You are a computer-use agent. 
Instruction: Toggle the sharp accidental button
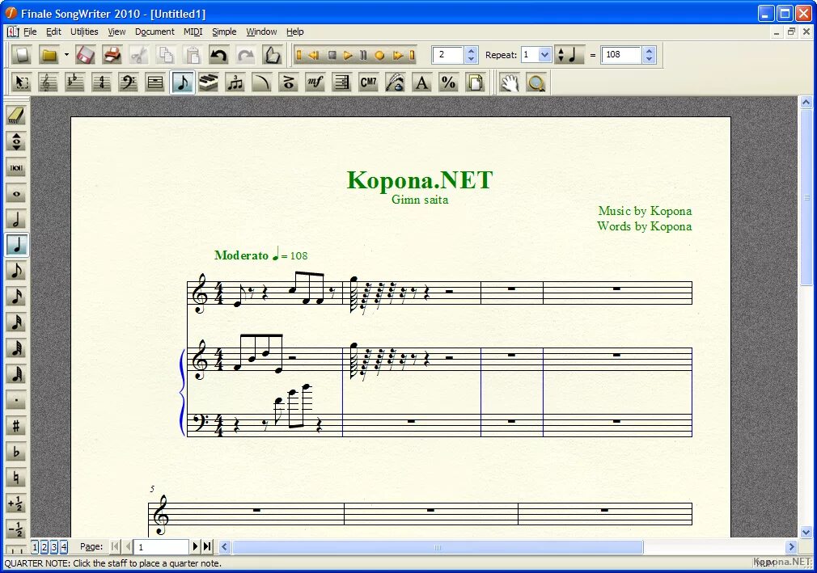point(16,426)
